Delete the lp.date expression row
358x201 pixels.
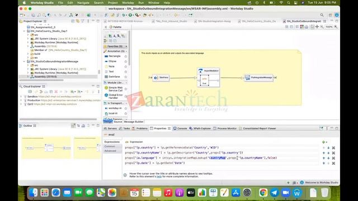tap(333, 163)
